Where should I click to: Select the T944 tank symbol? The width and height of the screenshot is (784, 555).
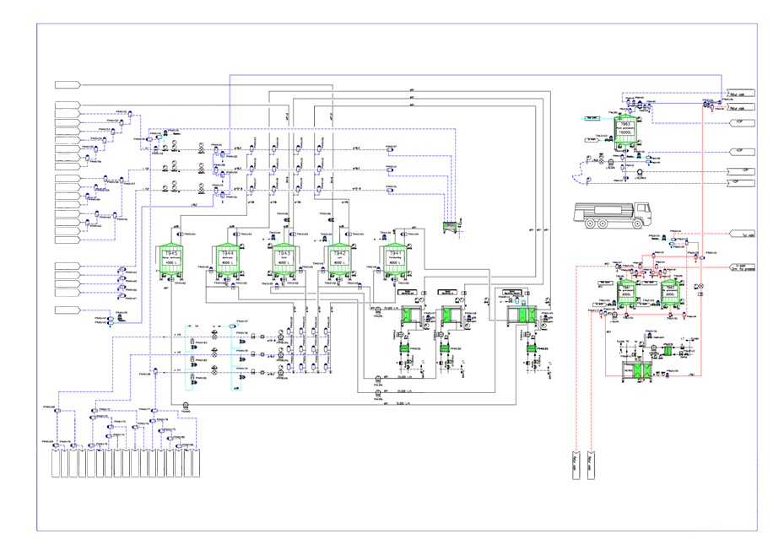pyautogui.click(x=228, y=261)
